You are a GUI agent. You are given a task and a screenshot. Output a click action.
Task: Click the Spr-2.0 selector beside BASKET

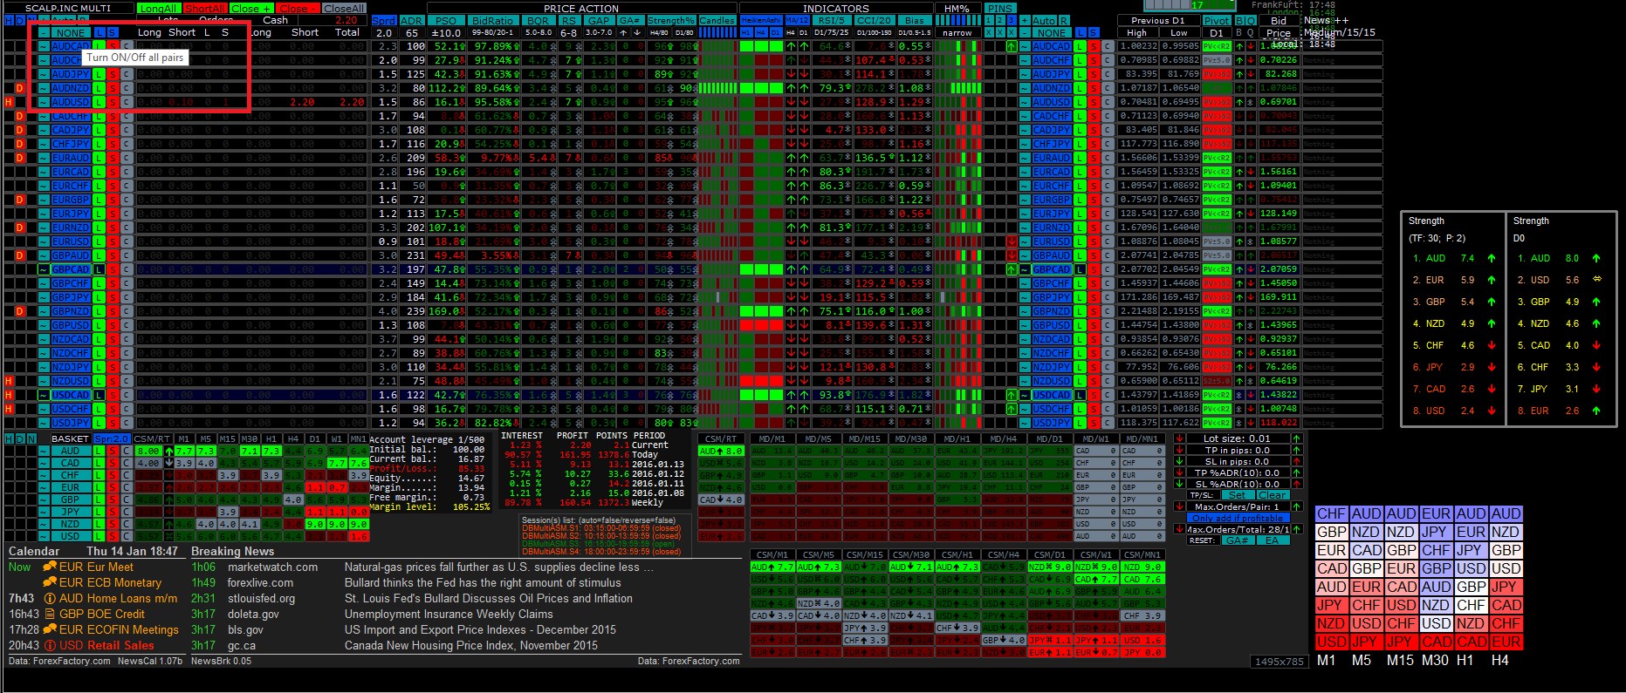(x=112, y=438)
